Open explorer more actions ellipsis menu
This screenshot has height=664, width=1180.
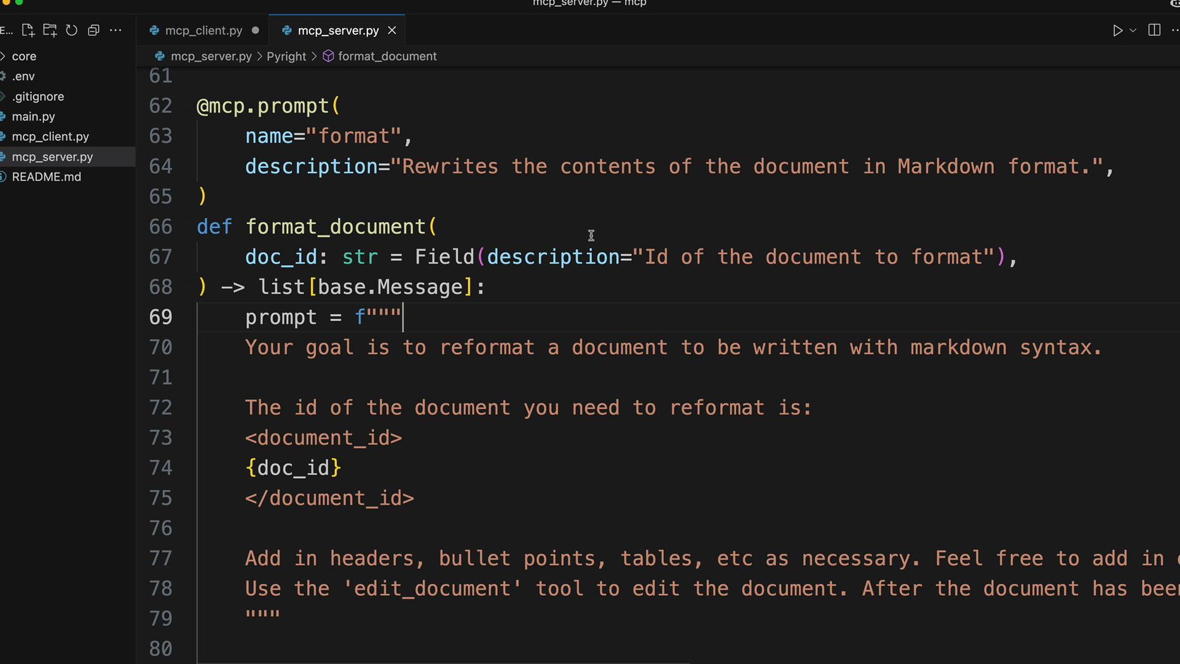click(x=116, y=30)
